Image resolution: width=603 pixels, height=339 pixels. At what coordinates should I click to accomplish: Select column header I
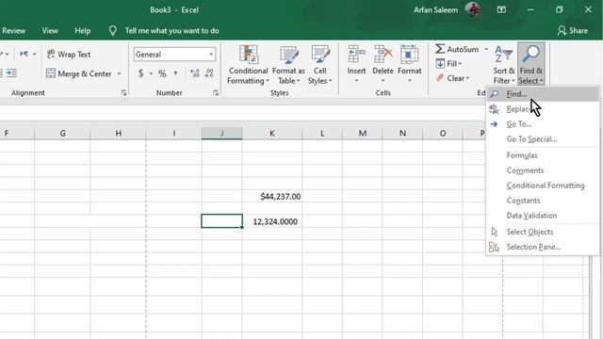tap(173, 133)
